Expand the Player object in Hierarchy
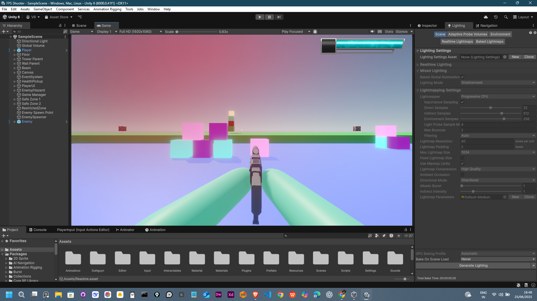Viewport: 537px width, 301px height. [x=15, y=50]
